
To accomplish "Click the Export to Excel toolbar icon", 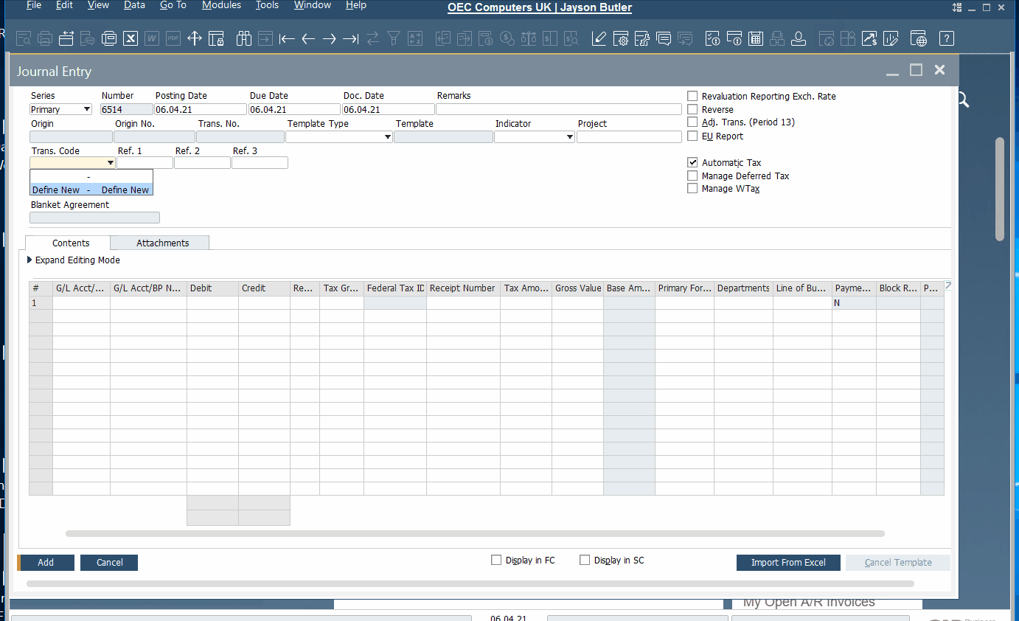I will (131, 38).
